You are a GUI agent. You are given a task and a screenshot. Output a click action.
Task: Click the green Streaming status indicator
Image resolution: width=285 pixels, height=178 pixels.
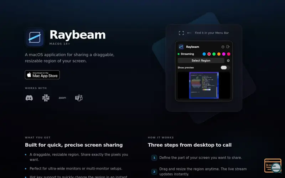coord(178,54)
